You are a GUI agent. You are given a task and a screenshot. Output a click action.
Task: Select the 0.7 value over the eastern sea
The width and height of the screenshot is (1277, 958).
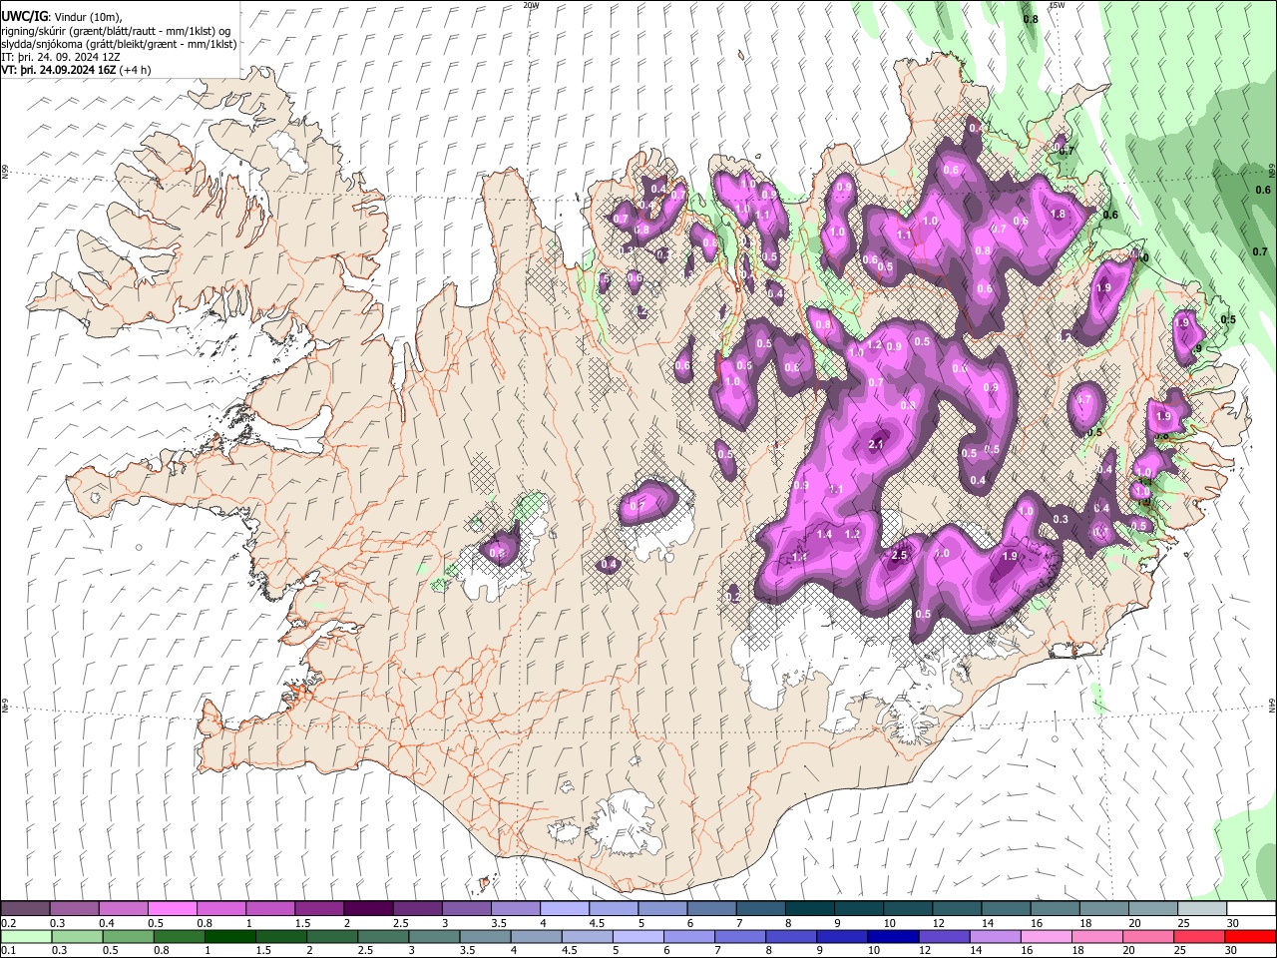tap(1259, 251)
